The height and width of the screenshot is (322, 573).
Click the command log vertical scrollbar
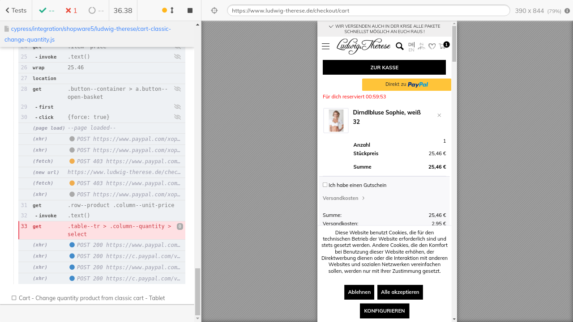point(198,291)
